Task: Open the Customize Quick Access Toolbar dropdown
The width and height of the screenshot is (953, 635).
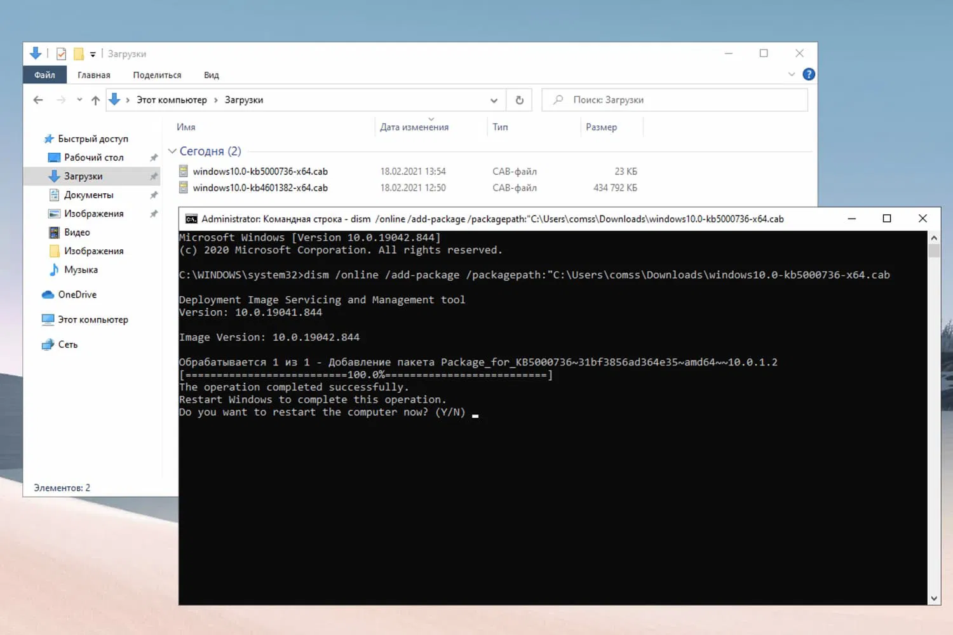Action: [93, 55]
